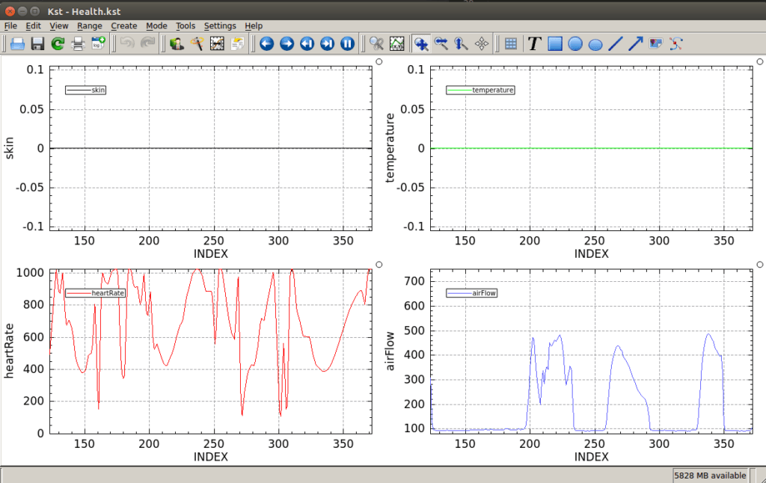Reload data with the green refresh icon
The width and height of the screenshot is (766, 483).
[x=57, y=44]
